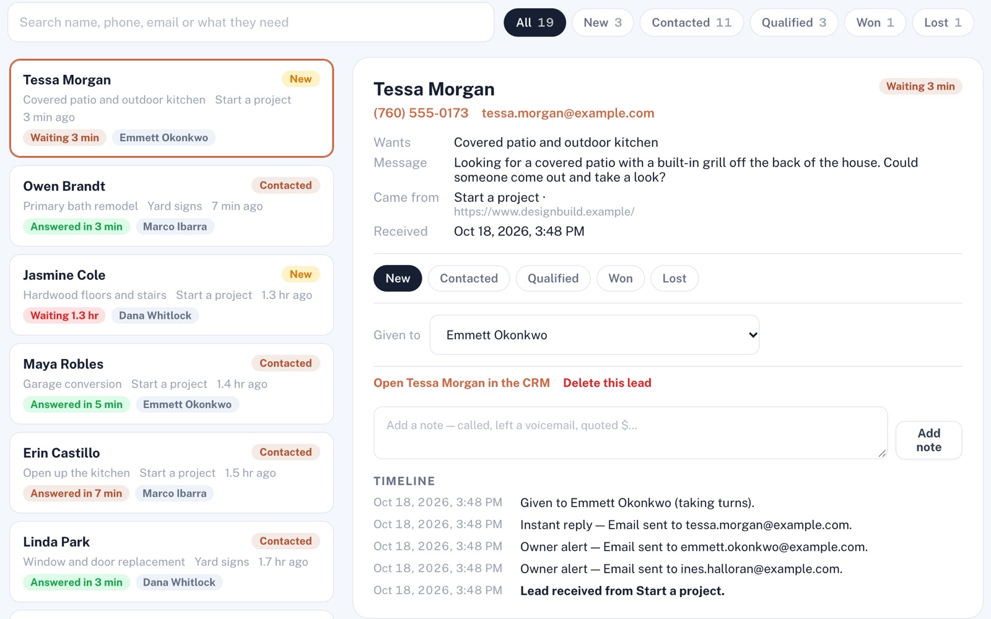Screen dimensions: 991x619
Task: Click timeline entry Lead received from Start a project
Action: tap(622, 591)
